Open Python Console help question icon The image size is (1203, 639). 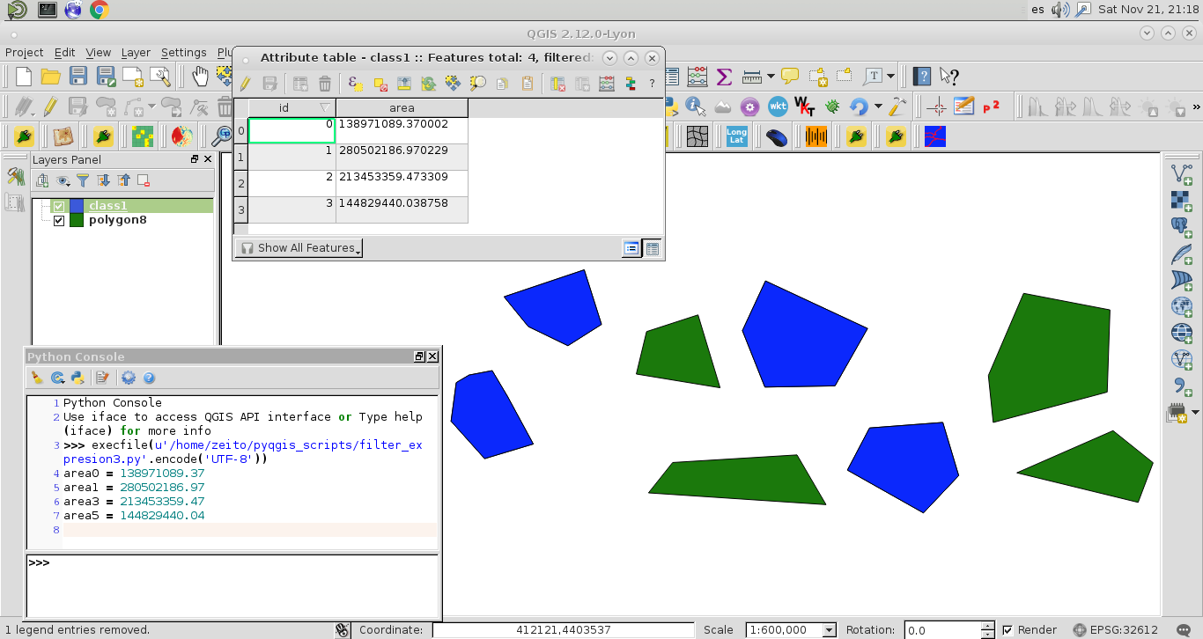[149, 378]
